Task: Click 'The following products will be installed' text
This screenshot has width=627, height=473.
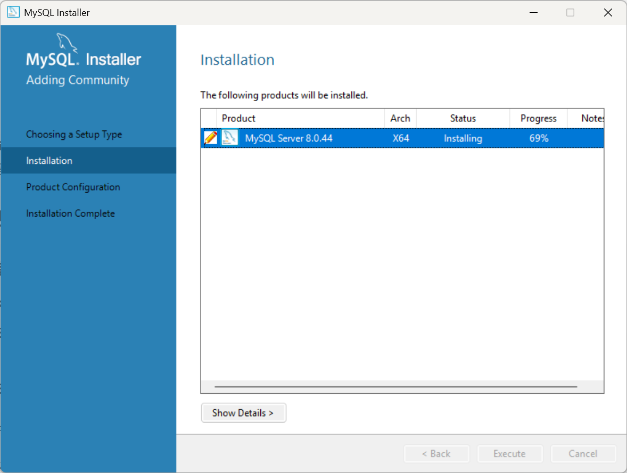Action: point(284,95)
